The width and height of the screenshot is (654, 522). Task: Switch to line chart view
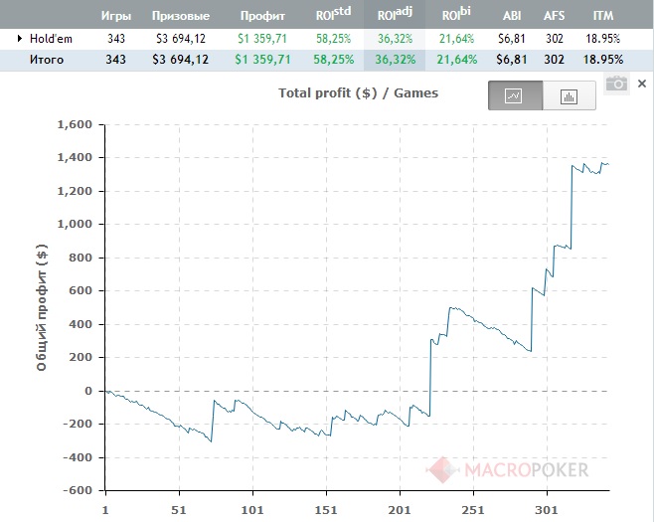click(516, 95)
